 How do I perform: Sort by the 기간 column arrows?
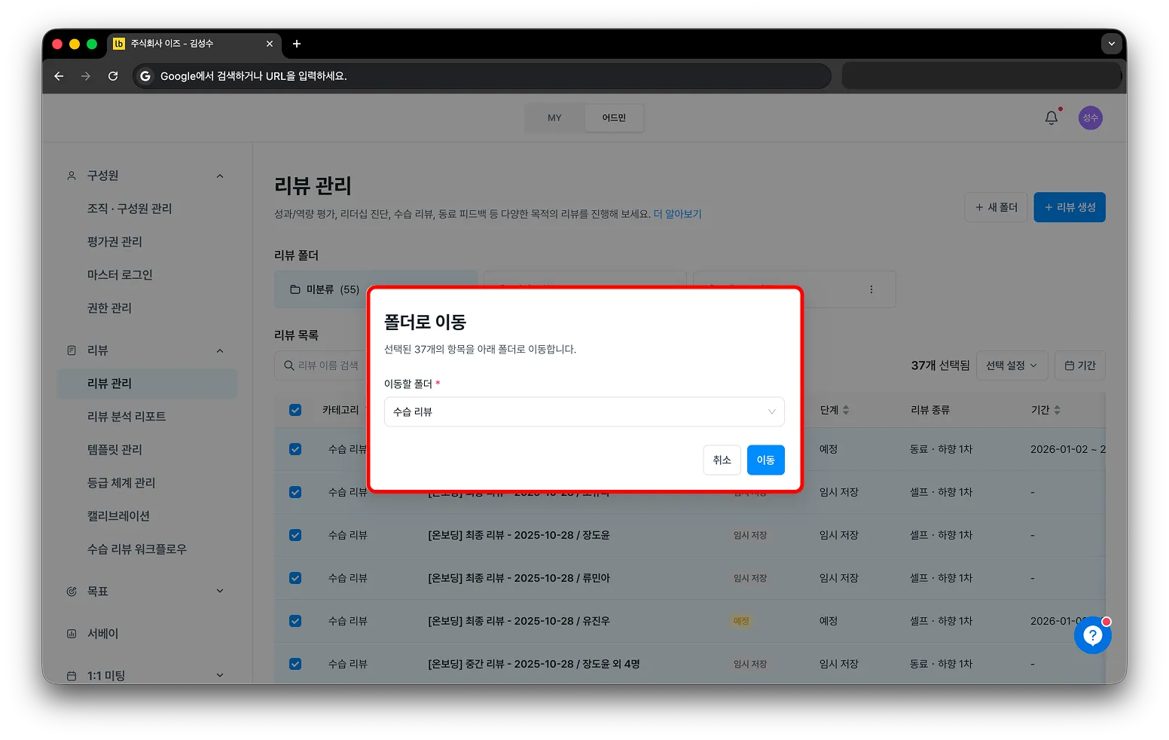pos(1057,410)
